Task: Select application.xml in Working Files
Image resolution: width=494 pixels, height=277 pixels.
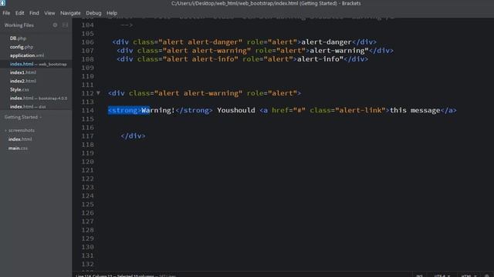Action: click(x=27, y=55)
